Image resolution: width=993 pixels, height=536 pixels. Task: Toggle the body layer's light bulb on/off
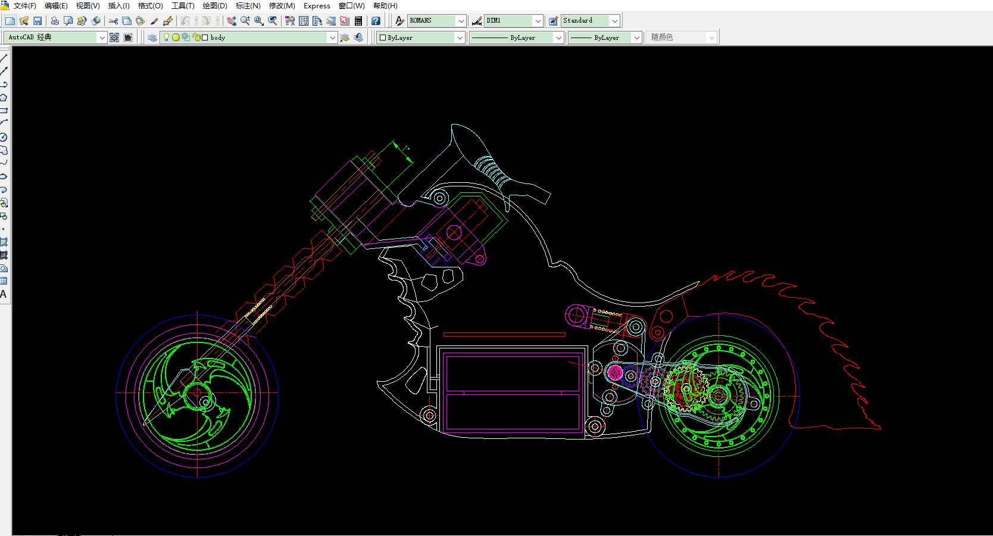tap(167, 37)
